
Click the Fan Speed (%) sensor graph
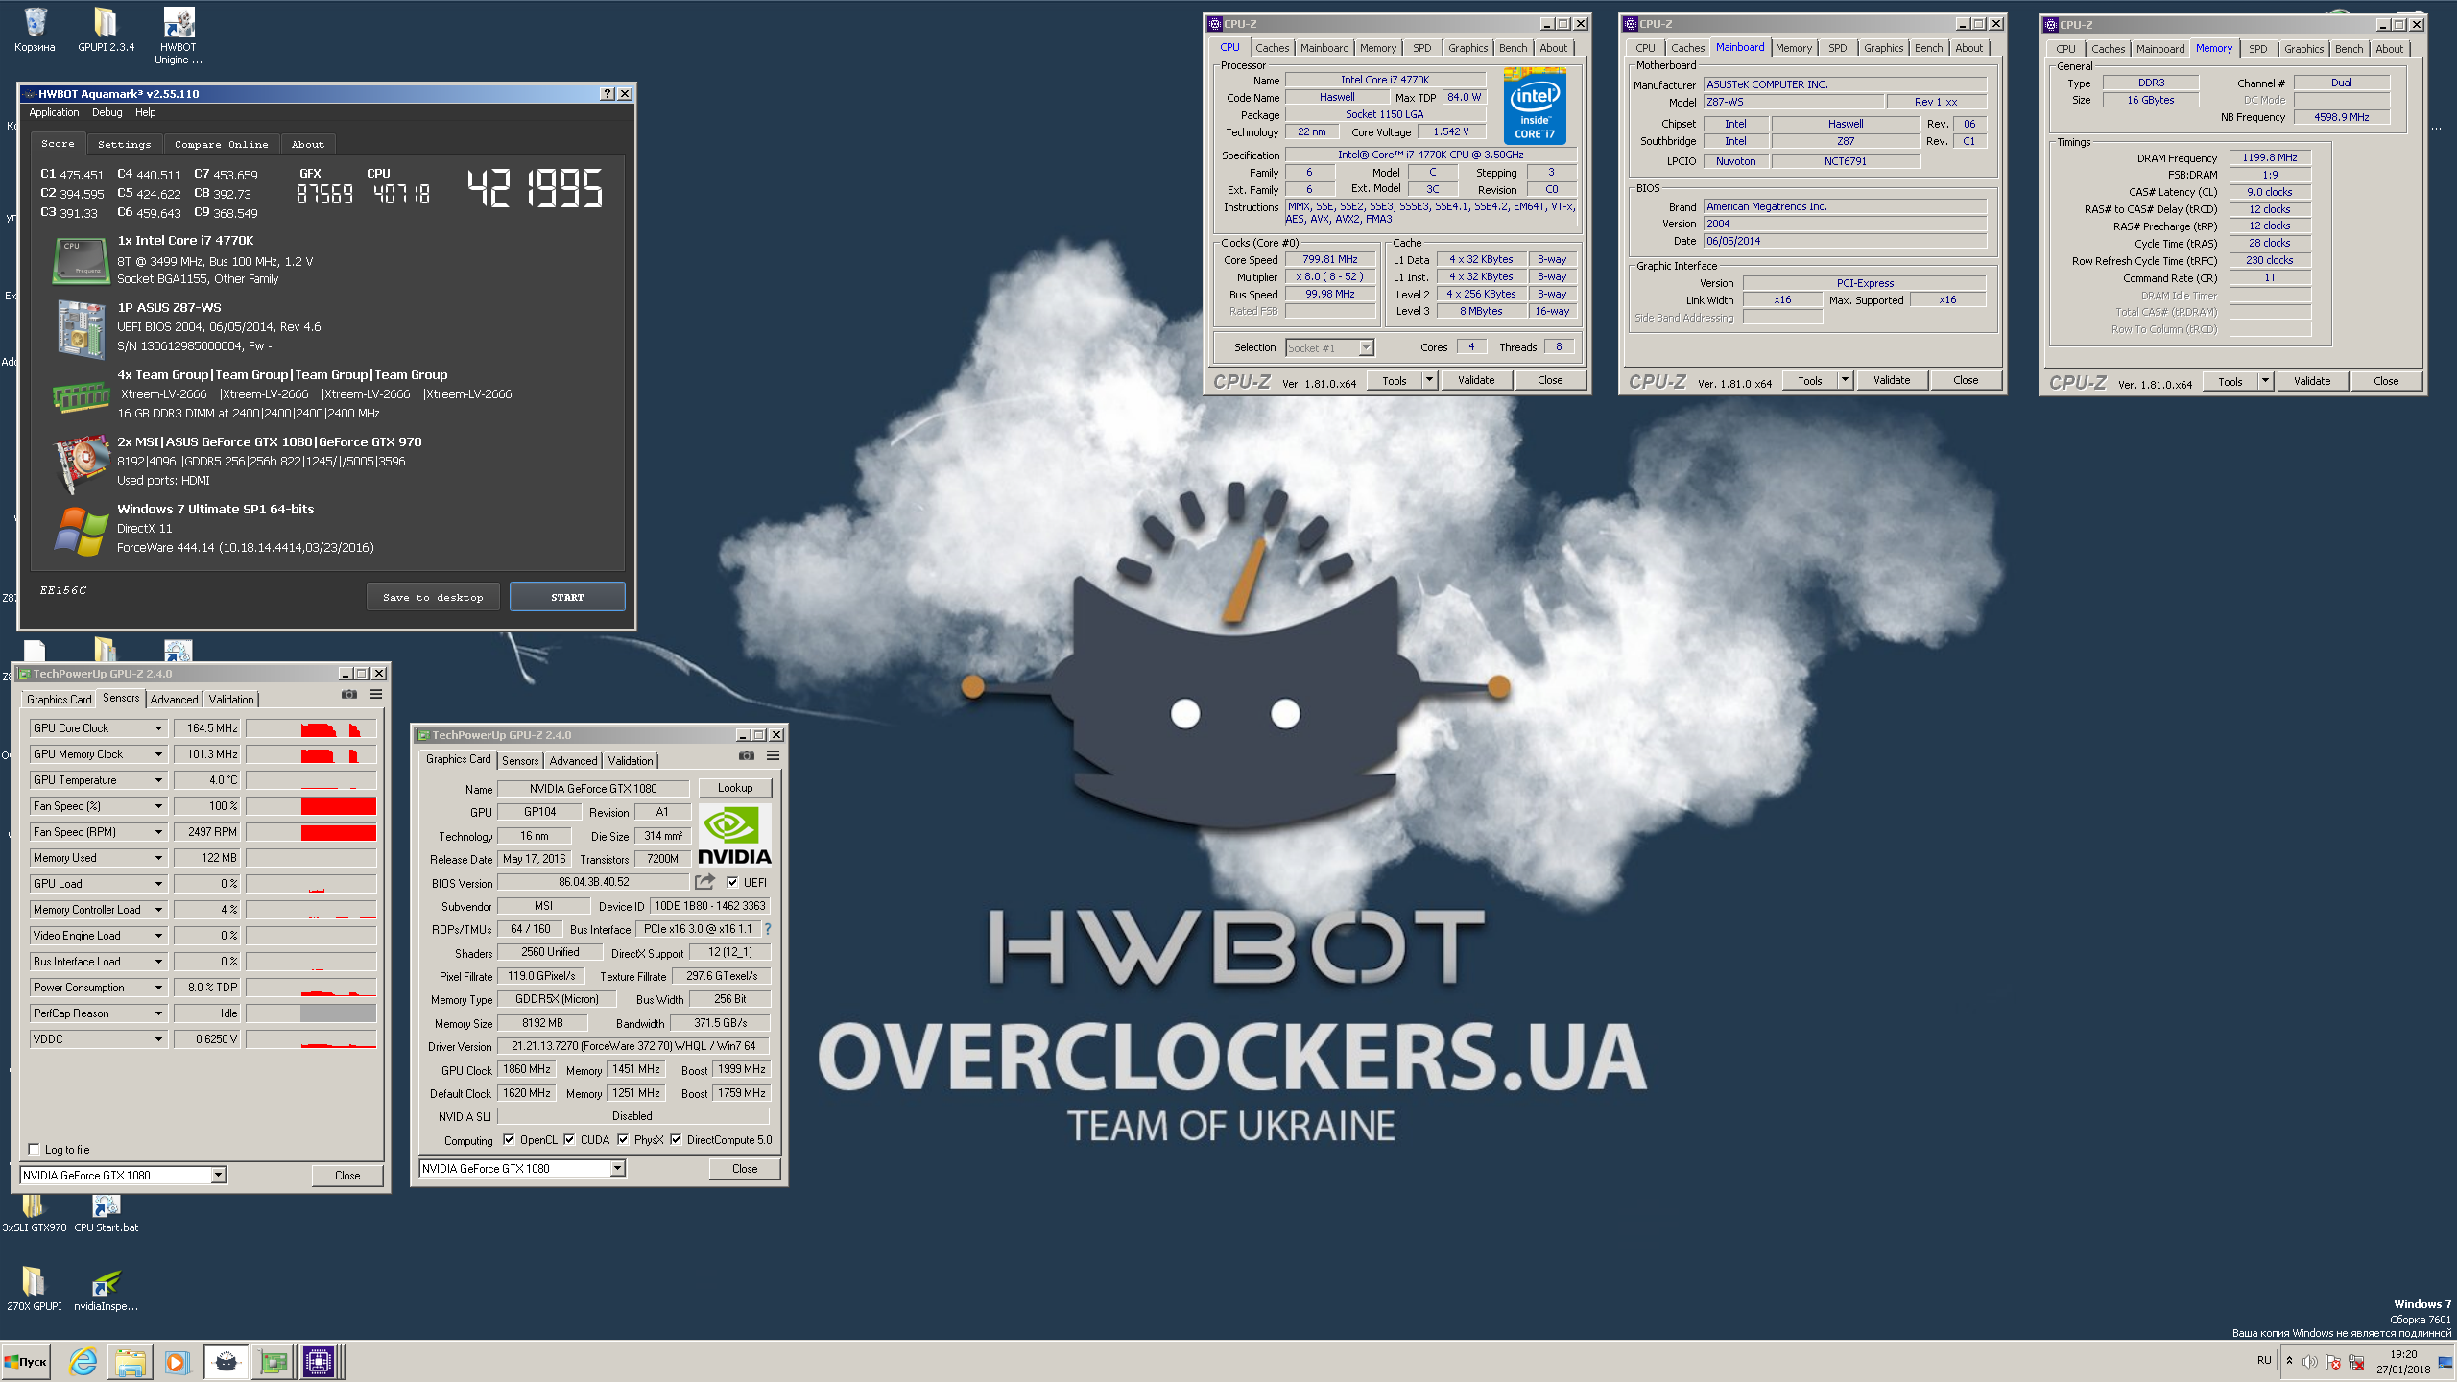311,806
